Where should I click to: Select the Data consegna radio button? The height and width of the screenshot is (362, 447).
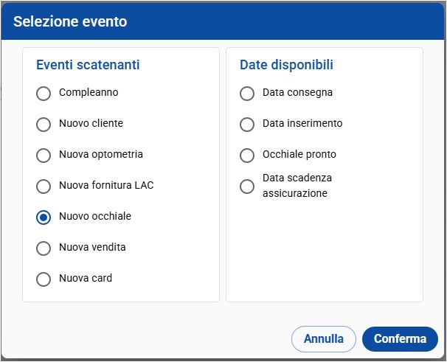[247, 94]
